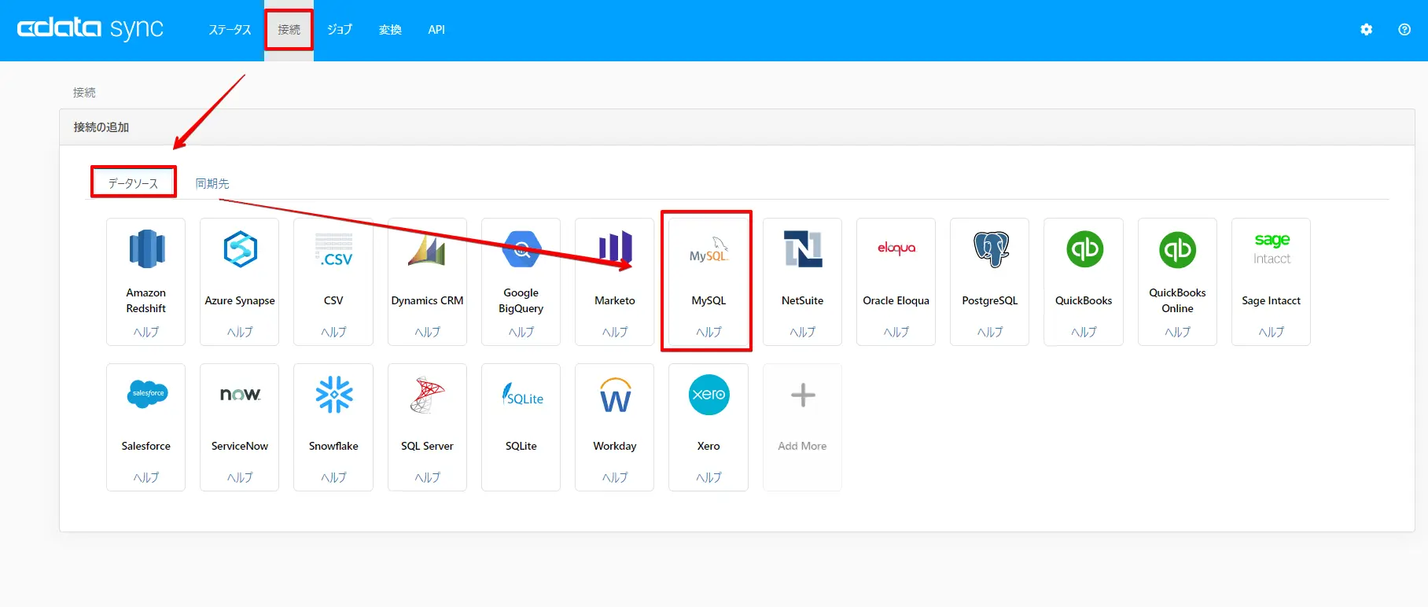Pick the Azure Synapse connector icon
The image size is (1428, 607).
pos(240,249)
